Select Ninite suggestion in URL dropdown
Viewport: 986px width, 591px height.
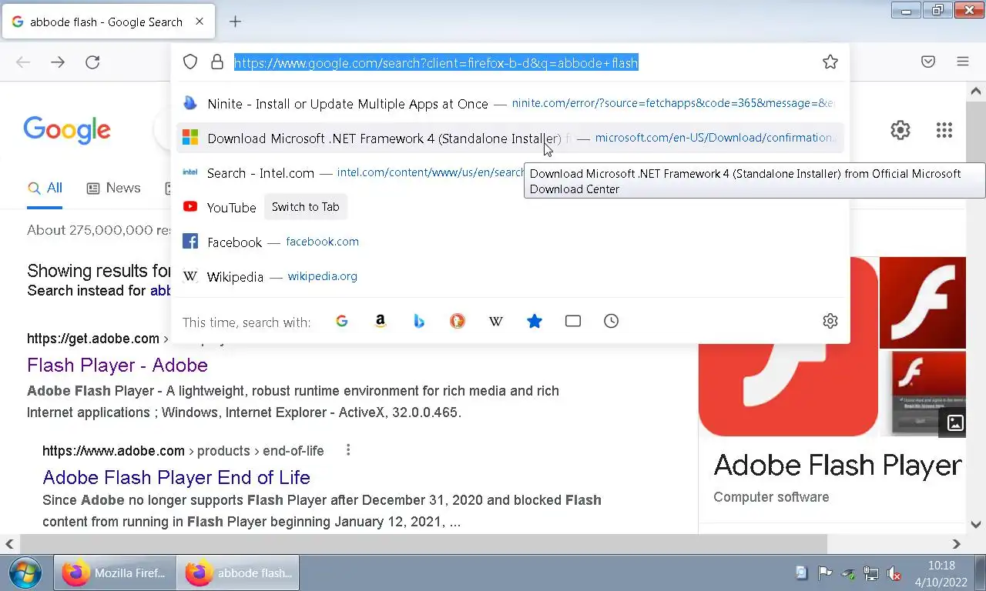coord(510,103)
